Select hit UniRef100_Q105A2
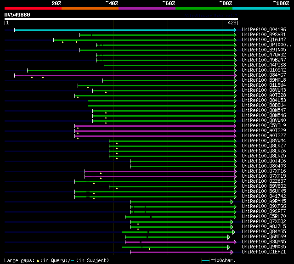The image size is (294, 264). [x=264, y=70]
